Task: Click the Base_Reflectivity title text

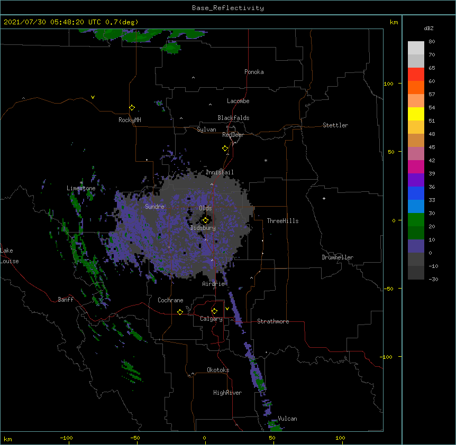Action: pyautogui.click(x=228, y=8)
